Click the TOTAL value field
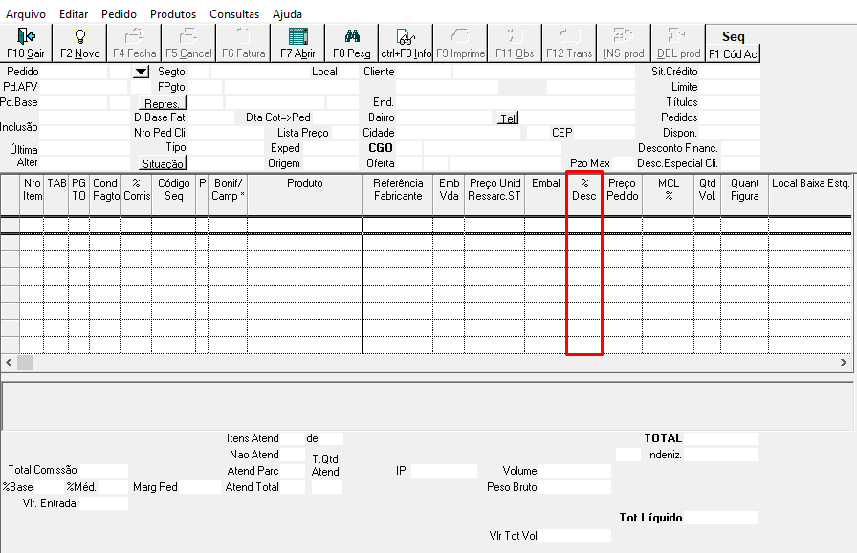The image size is (857, 553). (720, 438)
